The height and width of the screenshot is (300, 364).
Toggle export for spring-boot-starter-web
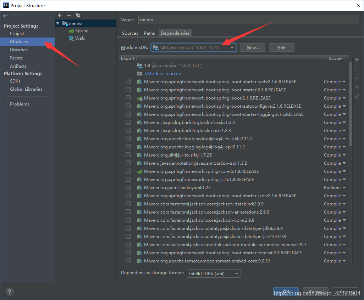tap(128, 81)
